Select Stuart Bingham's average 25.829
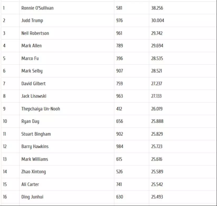The height and width of the screenshot is (206, 217). pyautogui.click(x=157, y=134)
